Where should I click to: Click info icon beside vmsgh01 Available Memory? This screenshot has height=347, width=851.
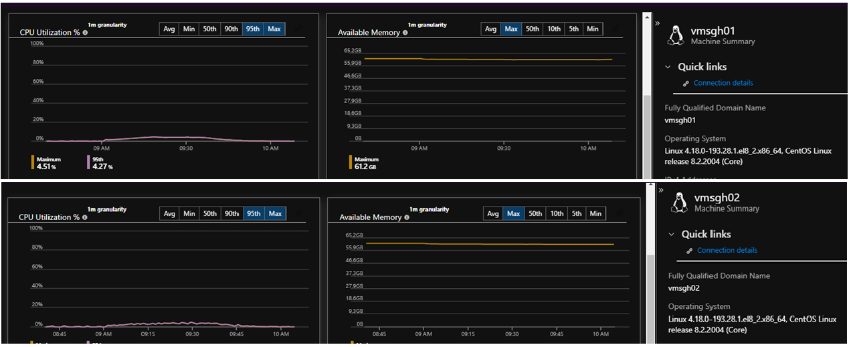pos(406,32)
